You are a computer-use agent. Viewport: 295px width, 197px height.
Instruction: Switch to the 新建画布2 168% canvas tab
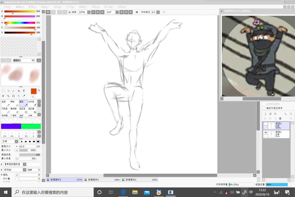tap(102, 180)
